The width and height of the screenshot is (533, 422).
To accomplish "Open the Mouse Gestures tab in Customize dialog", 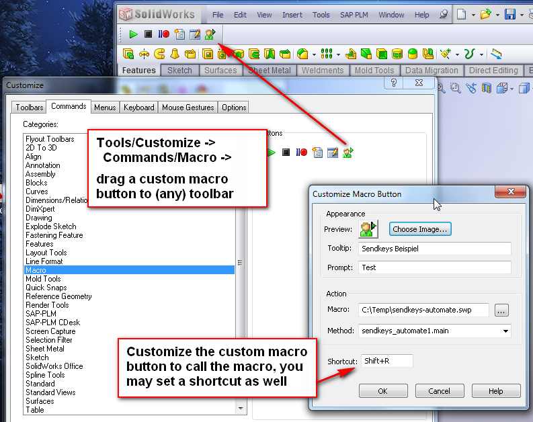I will coord(188,108).
